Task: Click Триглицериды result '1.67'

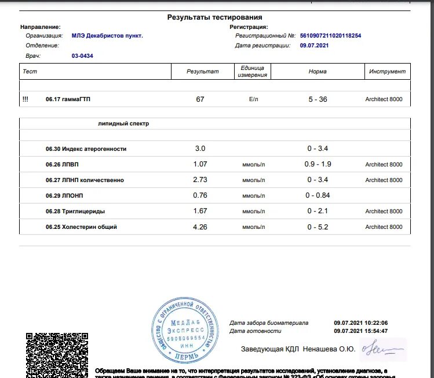Action: 200,211
